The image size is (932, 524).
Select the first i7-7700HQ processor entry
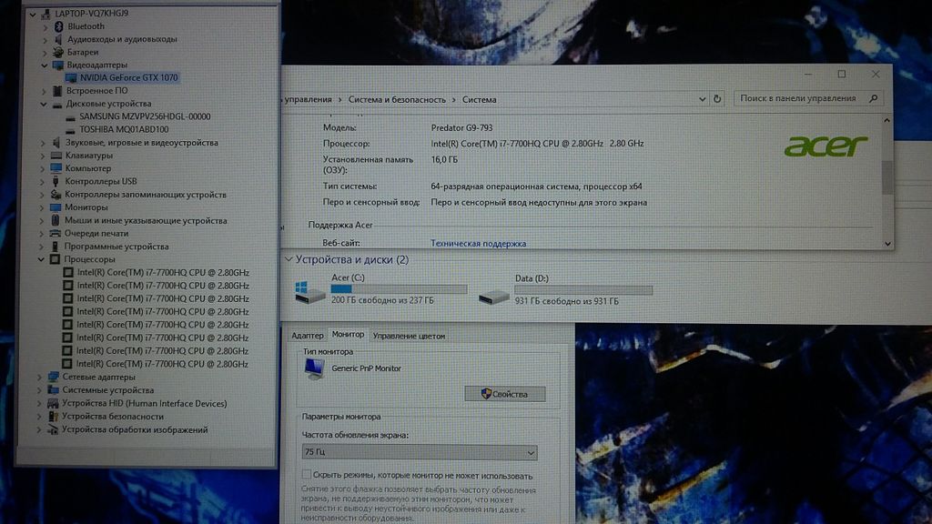(163, 273)
